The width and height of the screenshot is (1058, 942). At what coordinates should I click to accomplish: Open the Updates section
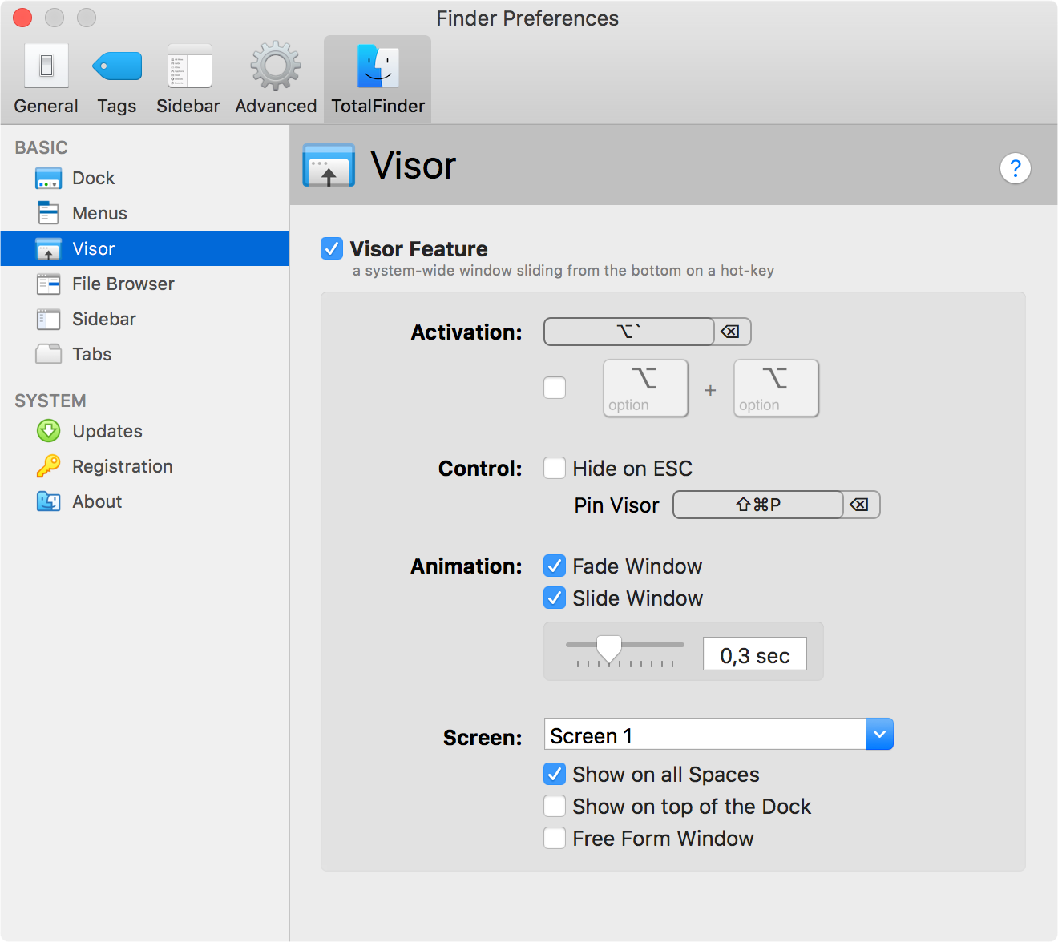[x=107, y=431]
